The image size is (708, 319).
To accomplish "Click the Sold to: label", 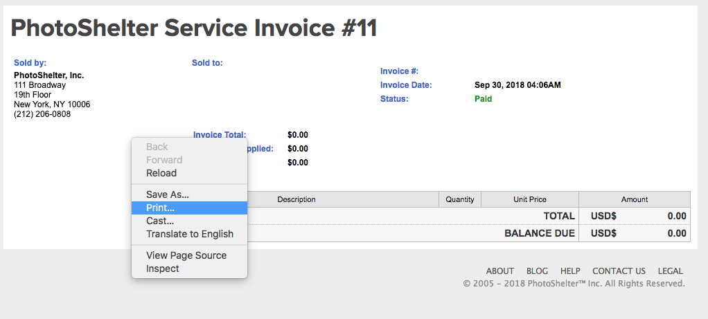I will coord(207,63).
